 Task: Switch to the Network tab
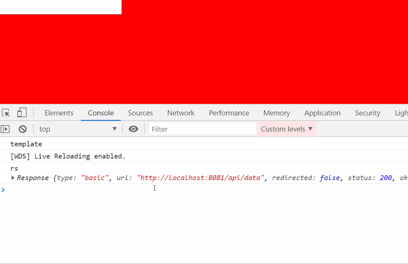(181, 113)
